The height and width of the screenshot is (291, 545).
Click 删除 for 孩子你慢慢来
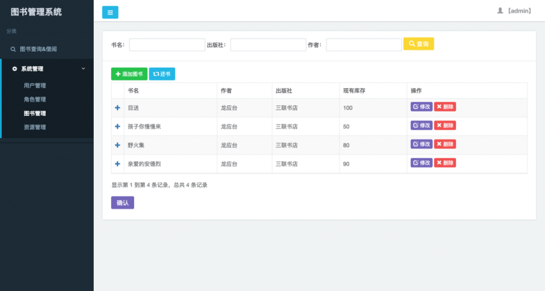click(x=445, y=125)
